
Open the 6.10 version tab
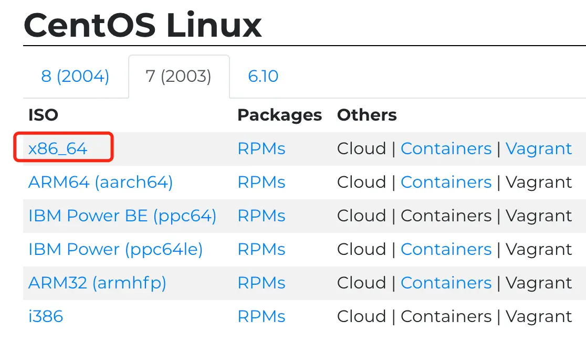[263, 77]
